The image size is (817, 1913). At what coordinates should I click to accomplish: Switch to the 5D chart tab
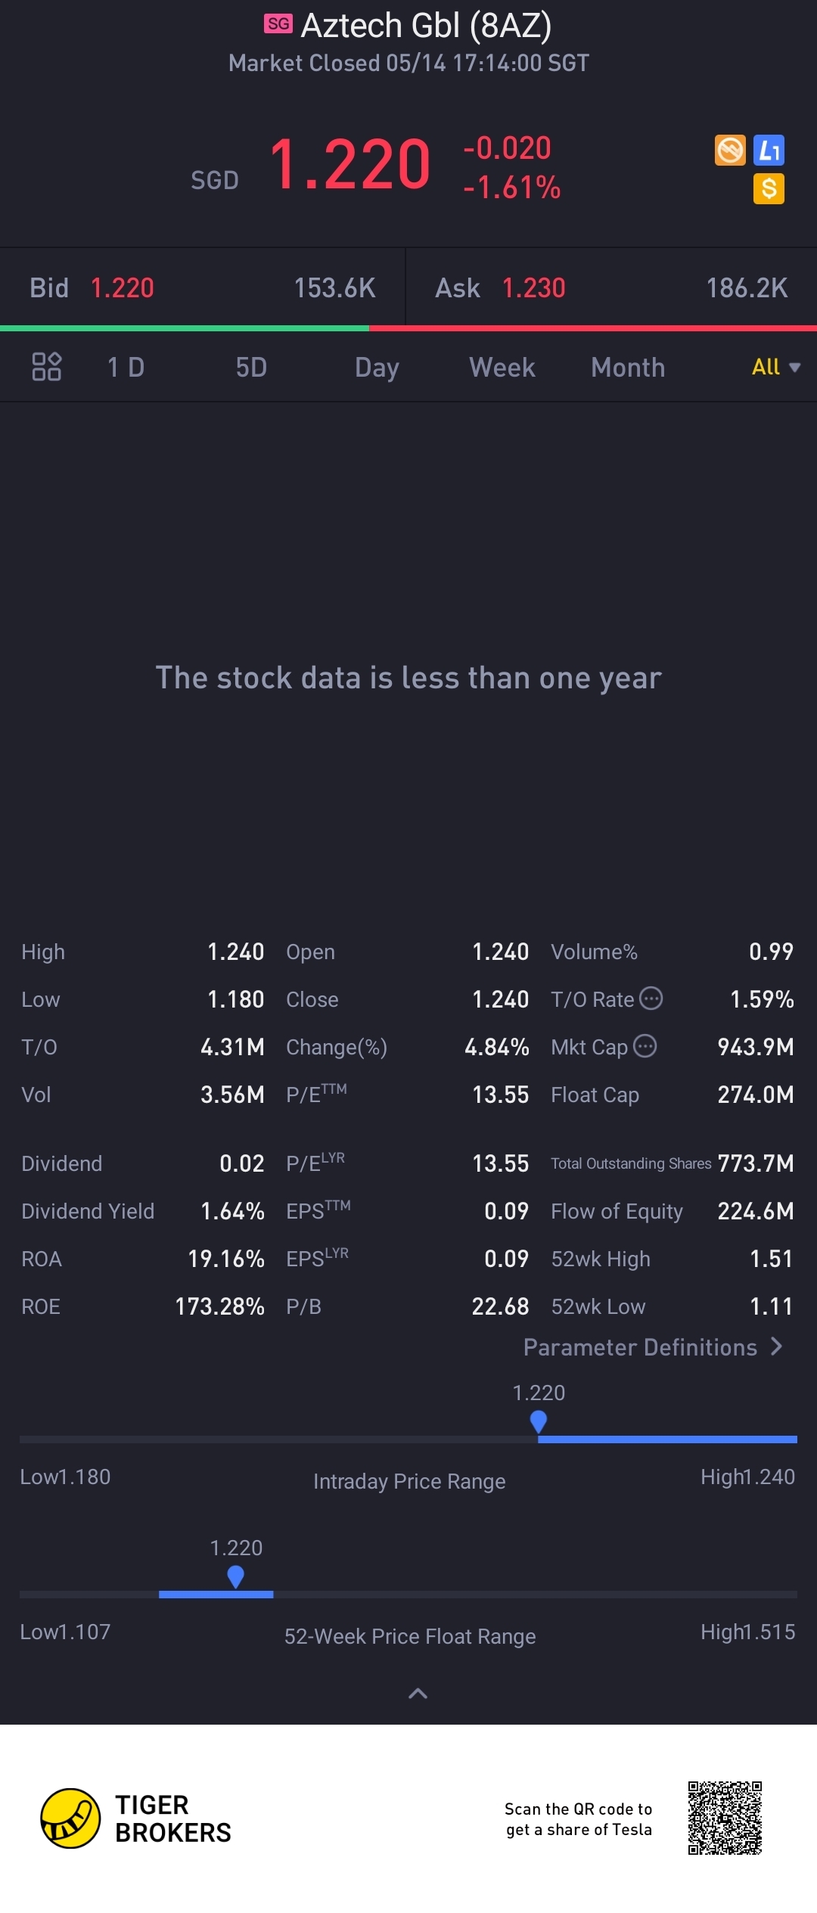(x=251, y=368)
